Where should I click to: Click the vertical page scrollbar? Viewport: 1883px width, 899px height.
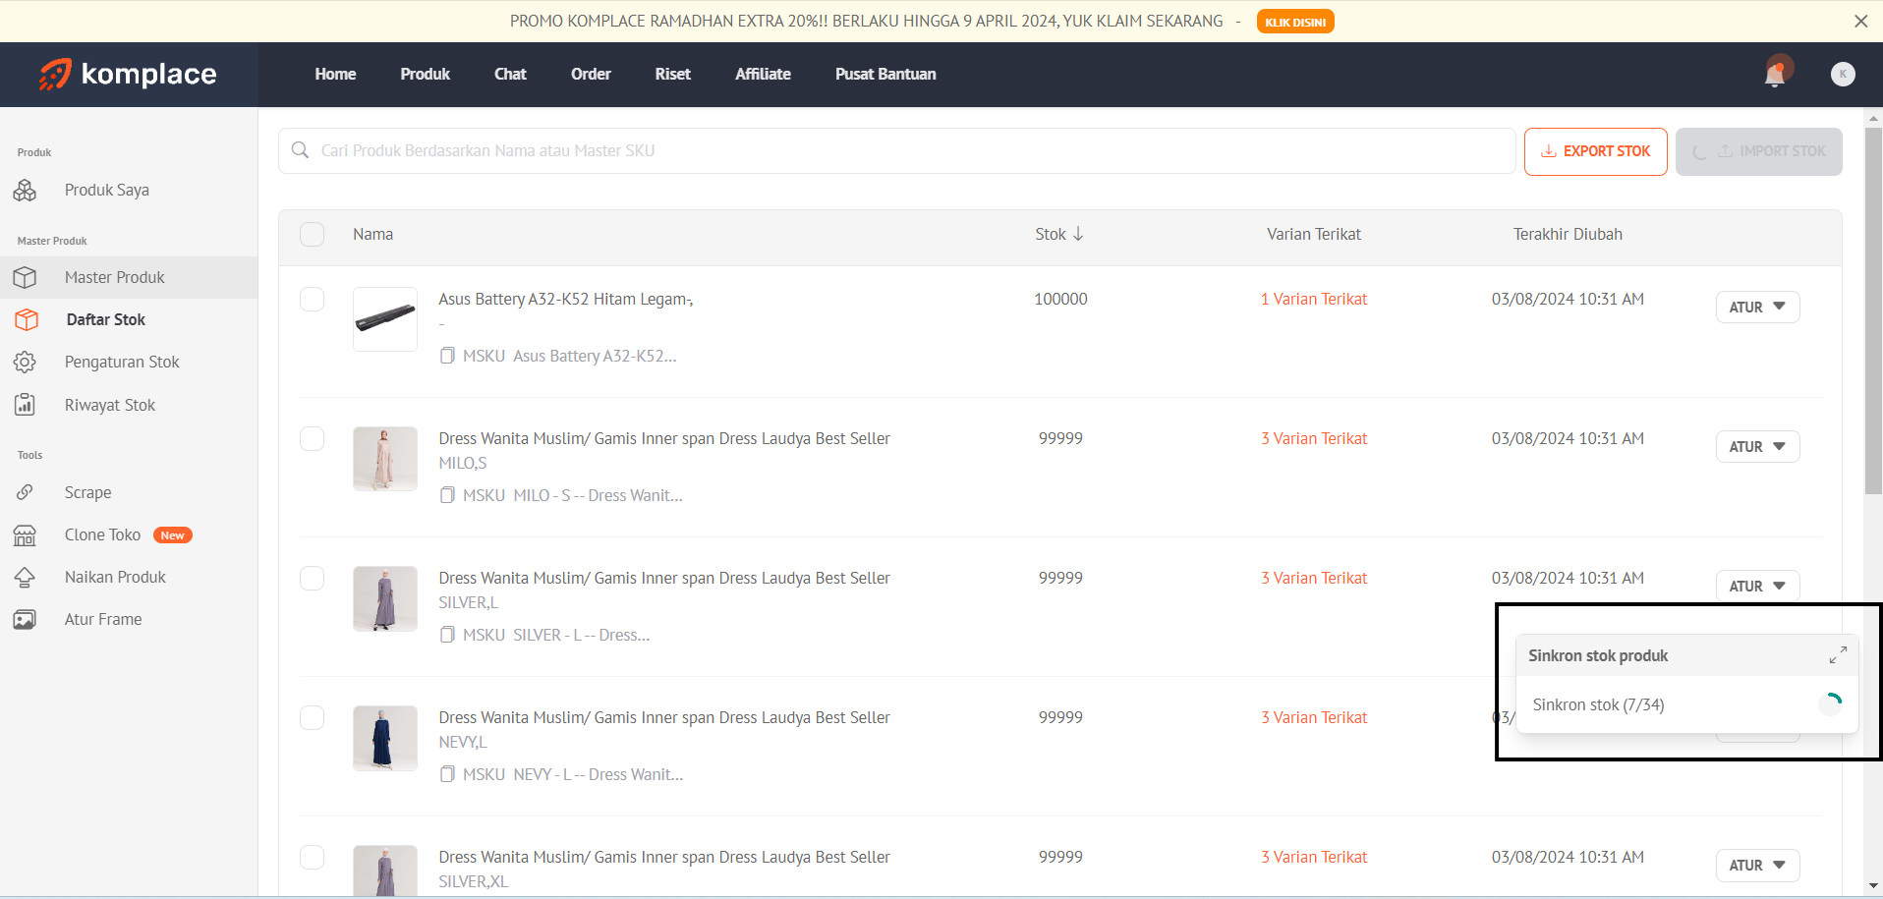(1873, 310)
